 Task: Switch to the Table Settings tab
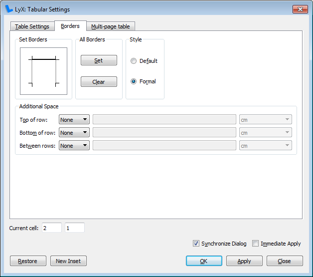tap(32, 26)
